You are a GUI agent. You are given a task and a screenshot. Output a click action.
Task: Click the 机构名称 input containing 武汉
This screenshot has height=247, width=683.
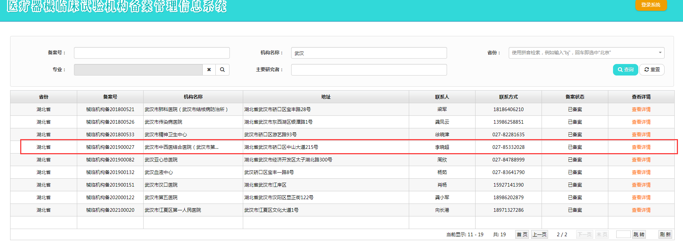(369, 53)
